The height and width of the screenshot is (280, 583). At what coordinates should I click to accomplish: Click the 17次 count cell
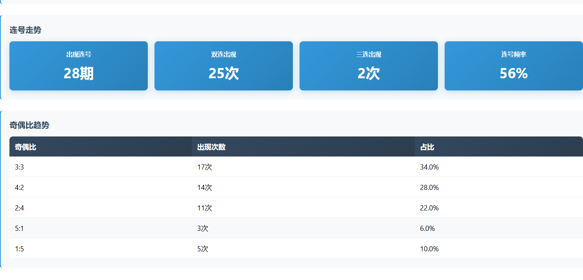[x=204, y=167]
